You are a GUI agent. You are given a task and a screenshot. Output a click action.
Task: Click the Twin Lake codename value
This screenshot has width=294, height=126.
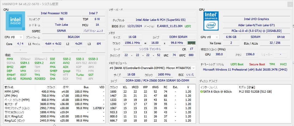(61, 25)
